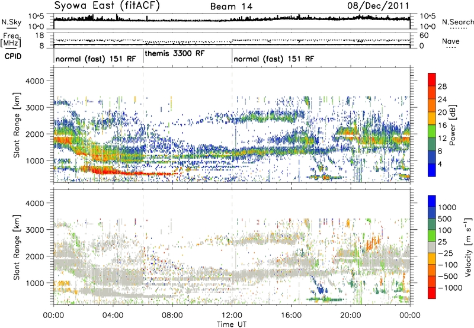Click the 'Power [dB]' colorbar label
Screen dimensions: 474x328
pos(453,125)
